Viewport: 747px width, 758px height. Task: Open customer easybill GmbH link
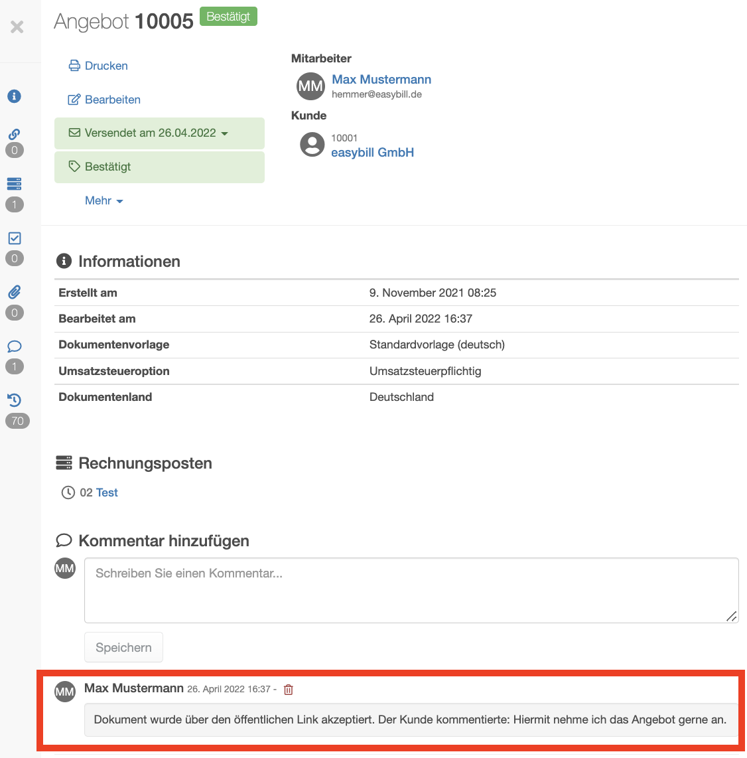[372, 152]
